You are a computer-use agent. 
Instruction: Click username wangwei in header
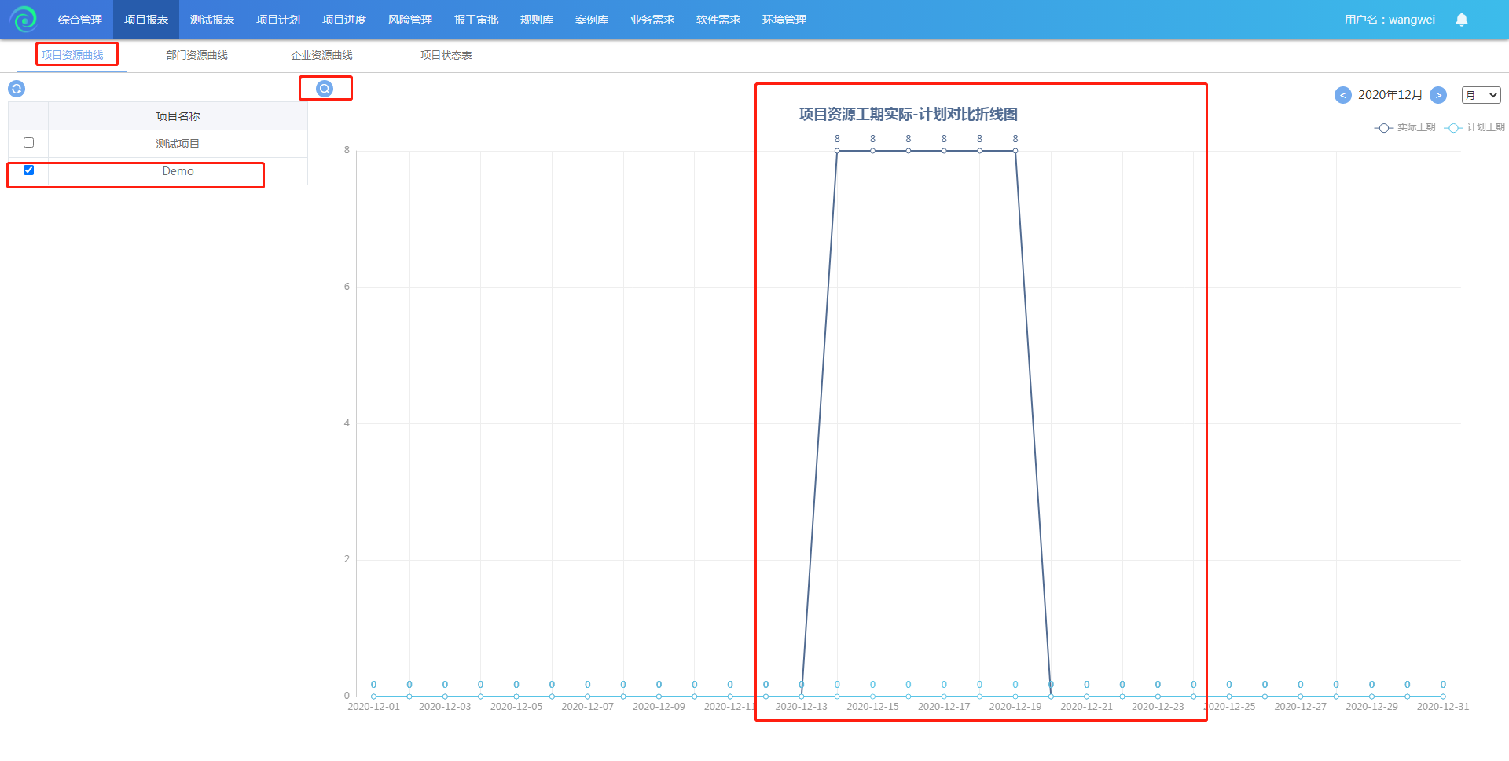[1389, 20]
